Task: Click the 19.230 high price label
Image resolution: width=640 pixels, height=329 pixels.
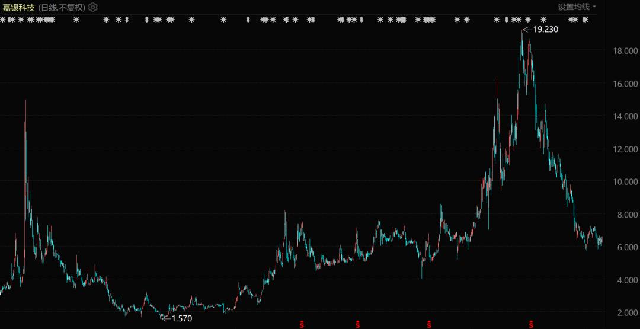Action: point(546,30)
